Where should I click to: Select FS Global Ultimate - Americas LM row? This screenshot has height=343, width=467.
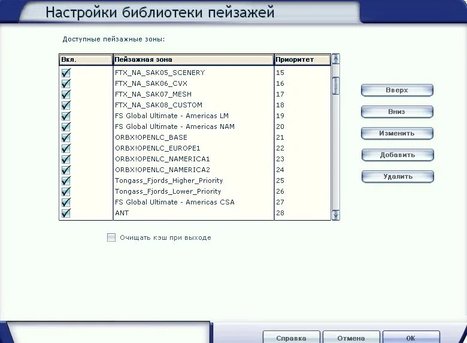pos(172,116)
